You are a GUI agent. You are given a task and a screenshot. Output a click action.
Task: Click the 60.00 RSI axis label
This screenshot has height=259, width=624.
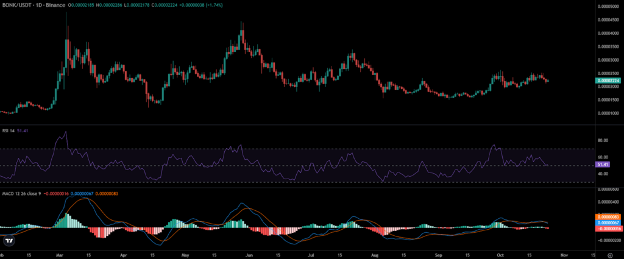pyautogui.click(x=603, y=157)
